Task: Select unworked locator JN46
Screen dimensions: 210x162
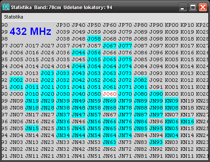Action: (x=78, y=121)
